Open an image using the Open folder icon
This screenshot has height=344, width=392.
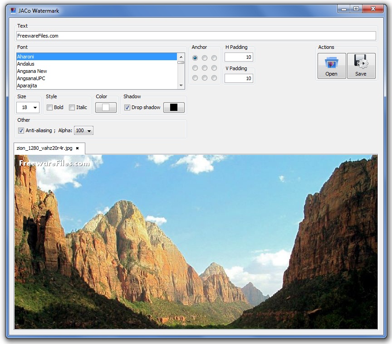coord(331,65)
